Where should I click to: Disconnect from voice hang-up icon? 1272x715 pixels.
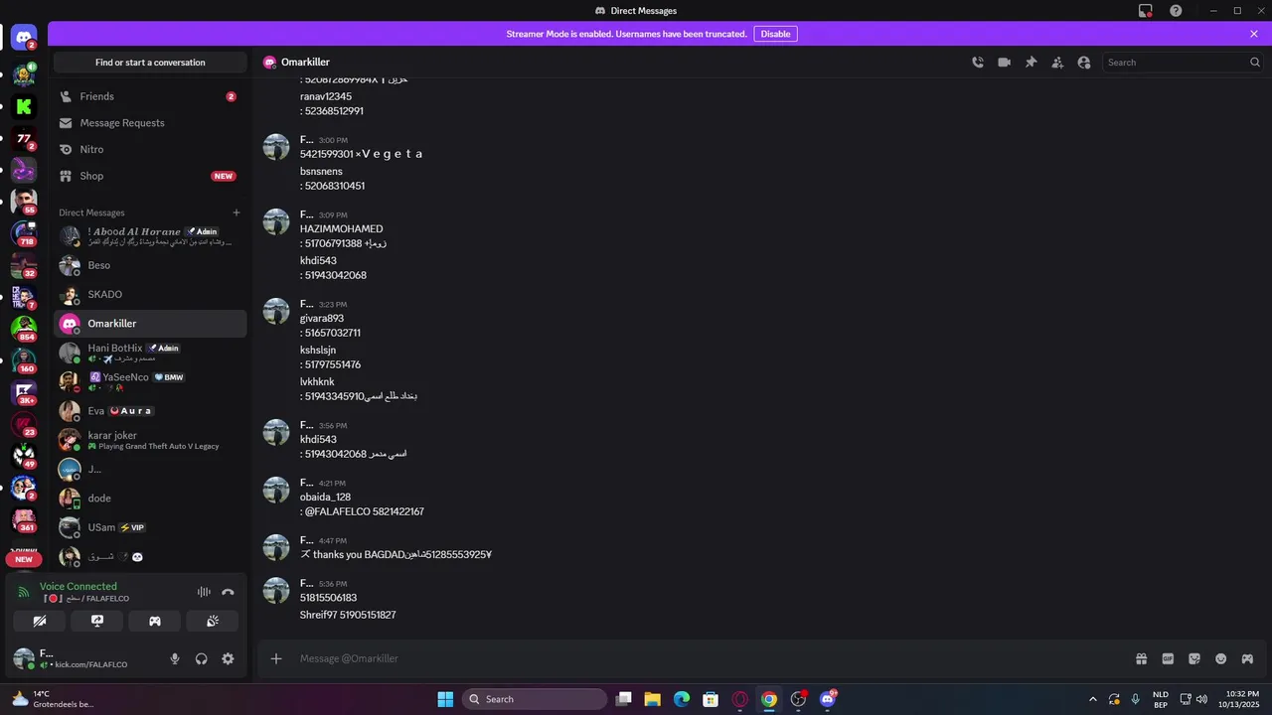229,592
